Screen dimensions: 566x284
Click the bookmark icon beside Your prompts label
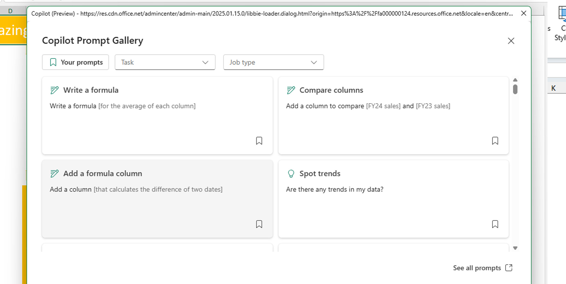53,62
